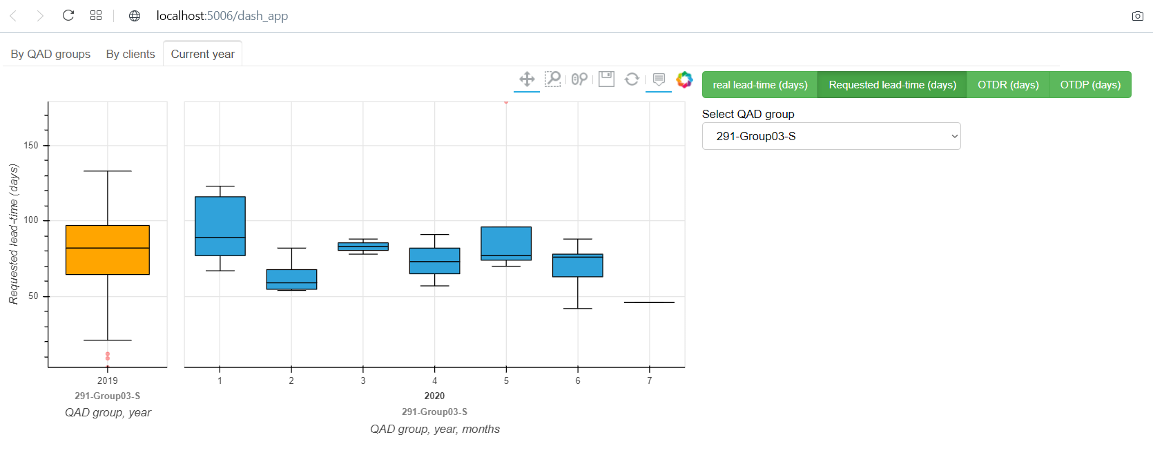Click the address bar showing localhost:5006/dash_app

click(222, 16)
